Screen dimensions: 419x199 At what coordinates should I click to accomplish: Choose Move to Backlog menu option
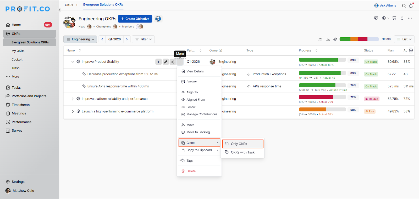(198, 132)
